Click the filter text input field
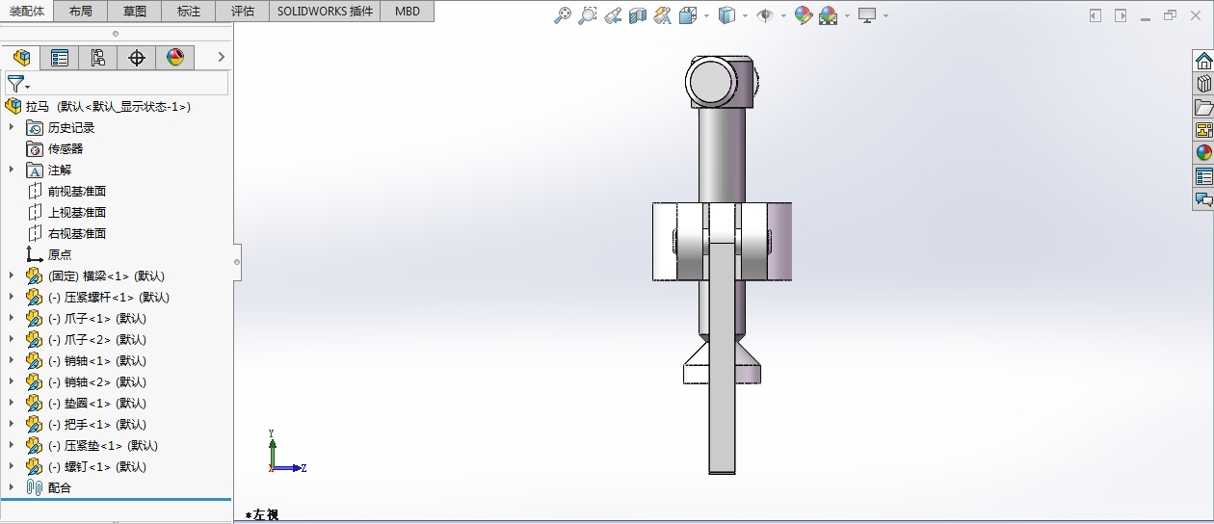Viewport: 1214px width, 524px height. click(130, 84)
